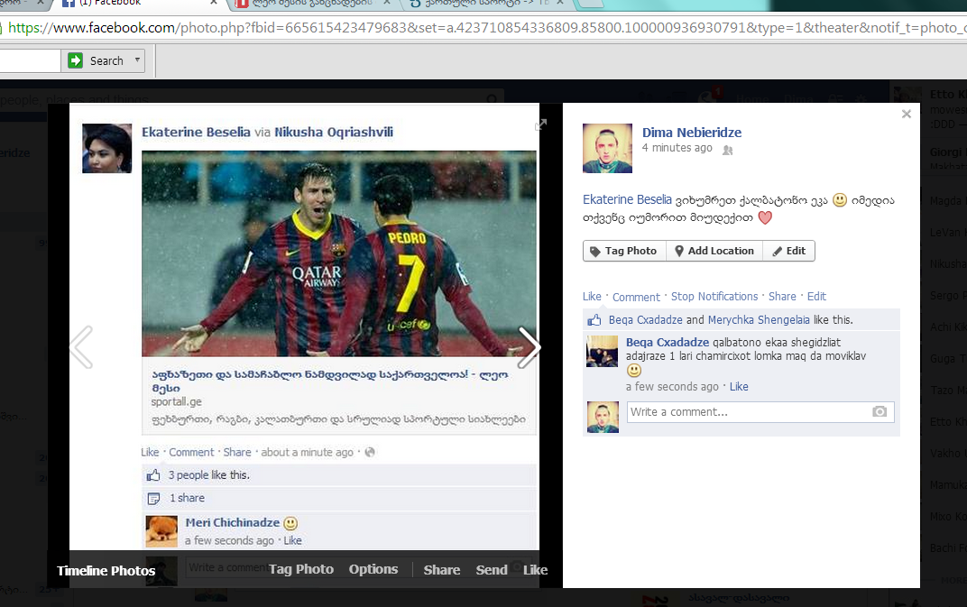Screen dimensions: 967x607
Task: Like Beqa Cxadadze's comment
Action: pyautogui.click(x=739, y=387)
